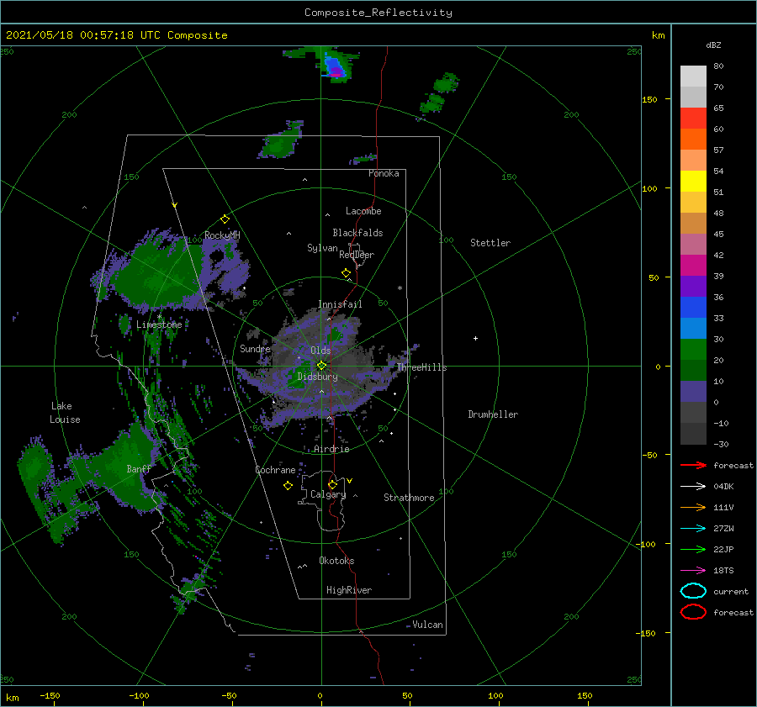Click the orange 111V arrow in legend
The image size is (757, 707).
693,507
